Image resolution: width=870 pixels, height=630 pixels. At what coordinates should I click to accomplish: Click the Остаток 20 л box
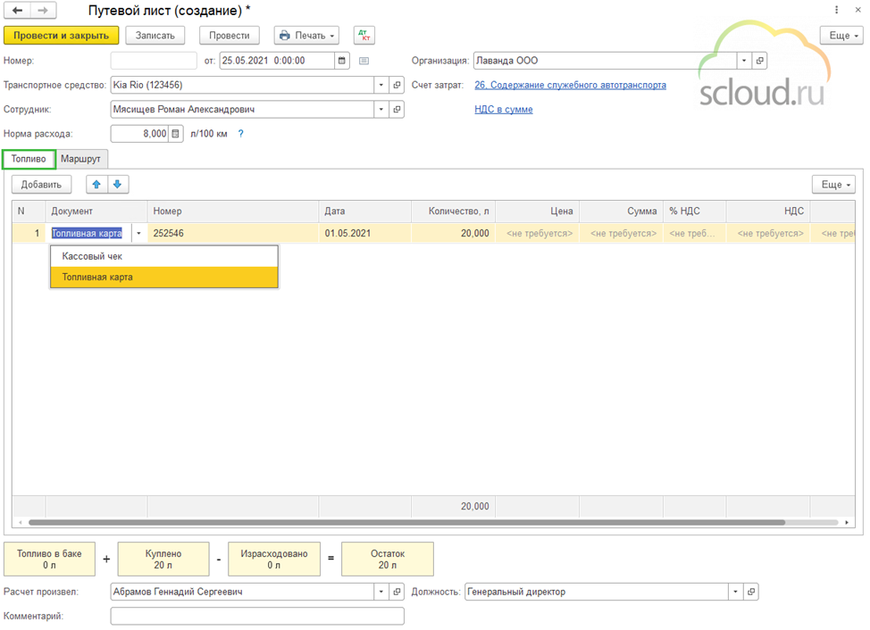point(388,560)
